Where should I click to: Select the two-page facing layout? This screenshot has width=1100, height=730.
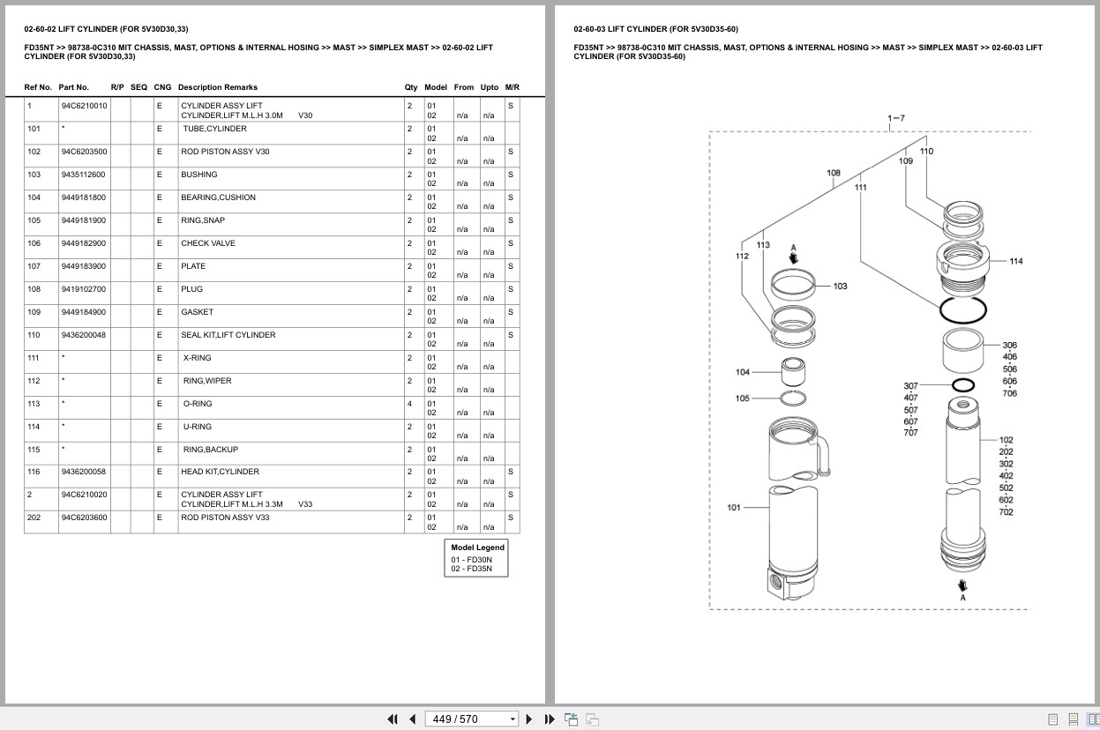(1092, 719)
